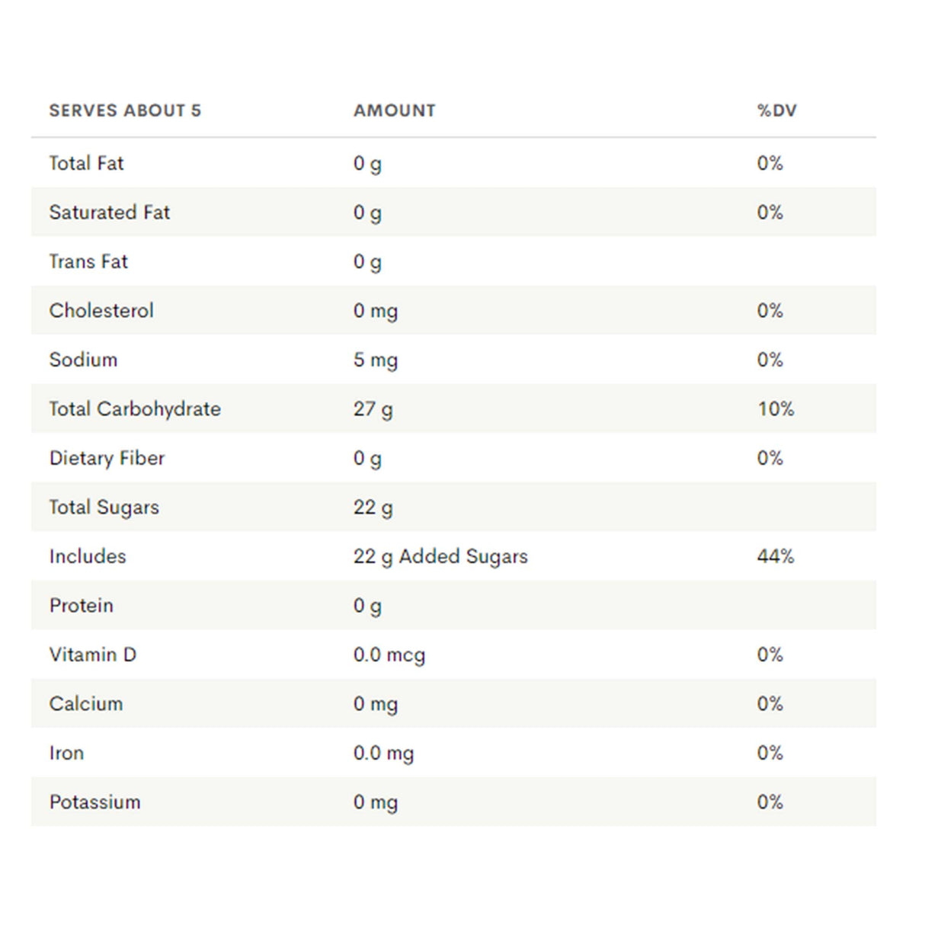Select the Protein row label
This screenshot has height=925, width=925.
coord(82,606)
